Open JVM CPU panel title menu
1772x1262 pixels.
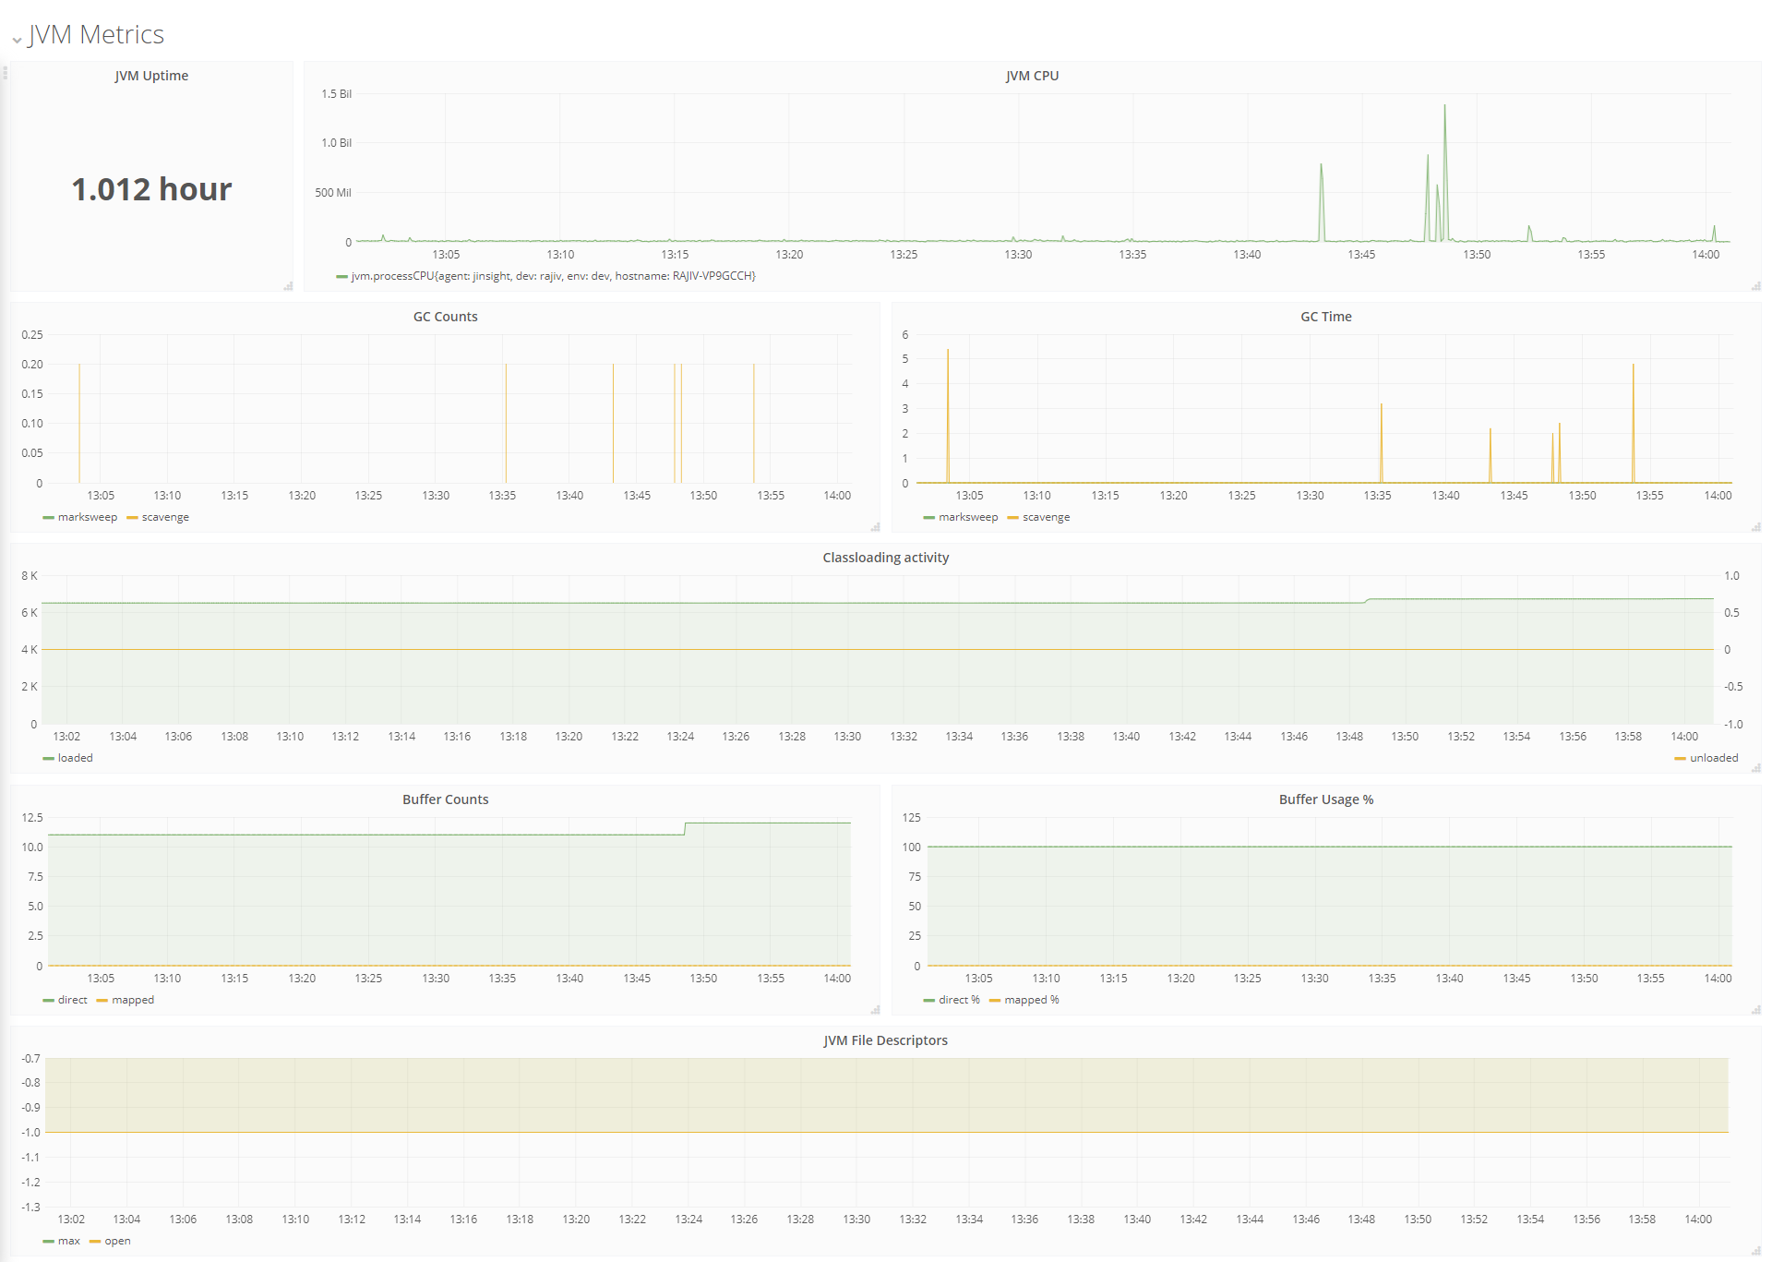(x=1032, y=76)
